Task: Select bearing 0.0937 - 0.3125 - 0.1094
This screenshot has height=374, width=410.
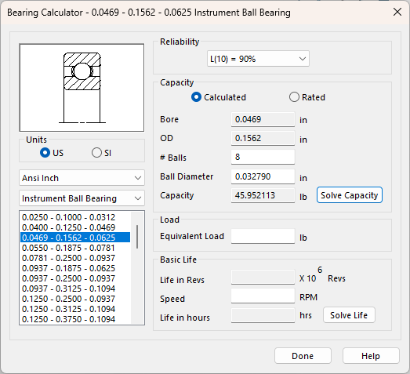Action: point(75,289)
